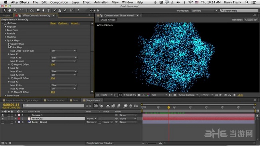Click Toggle Switches / Modes button

click(x=100, y=143)
